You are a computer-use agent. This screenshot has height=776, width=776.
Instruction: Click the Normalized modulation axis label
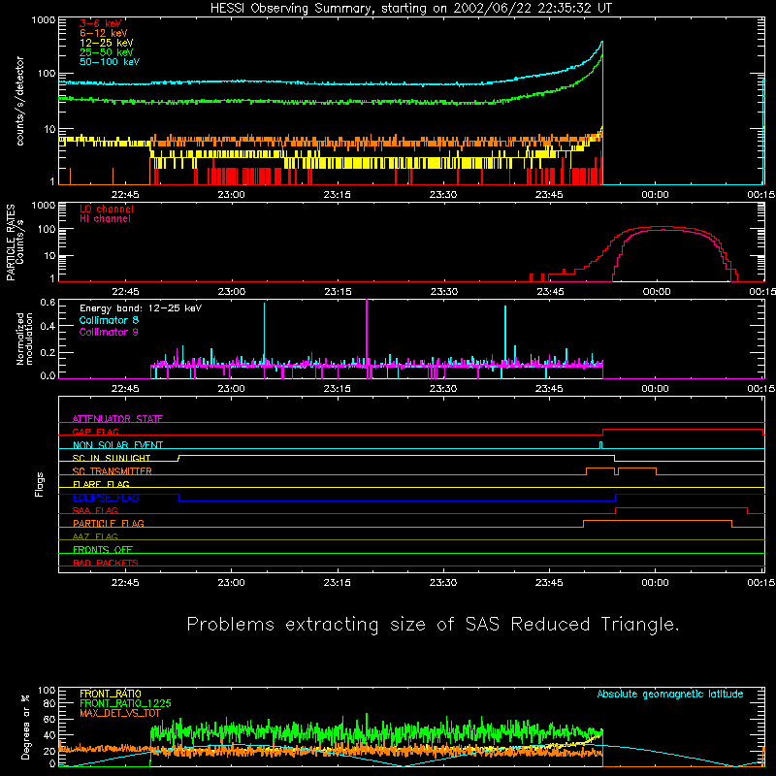coord(24,339)
